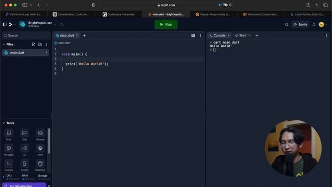The width and height of the screenshot is (332, 187).
Task: Collapse the Tools section
Action: 4,123
